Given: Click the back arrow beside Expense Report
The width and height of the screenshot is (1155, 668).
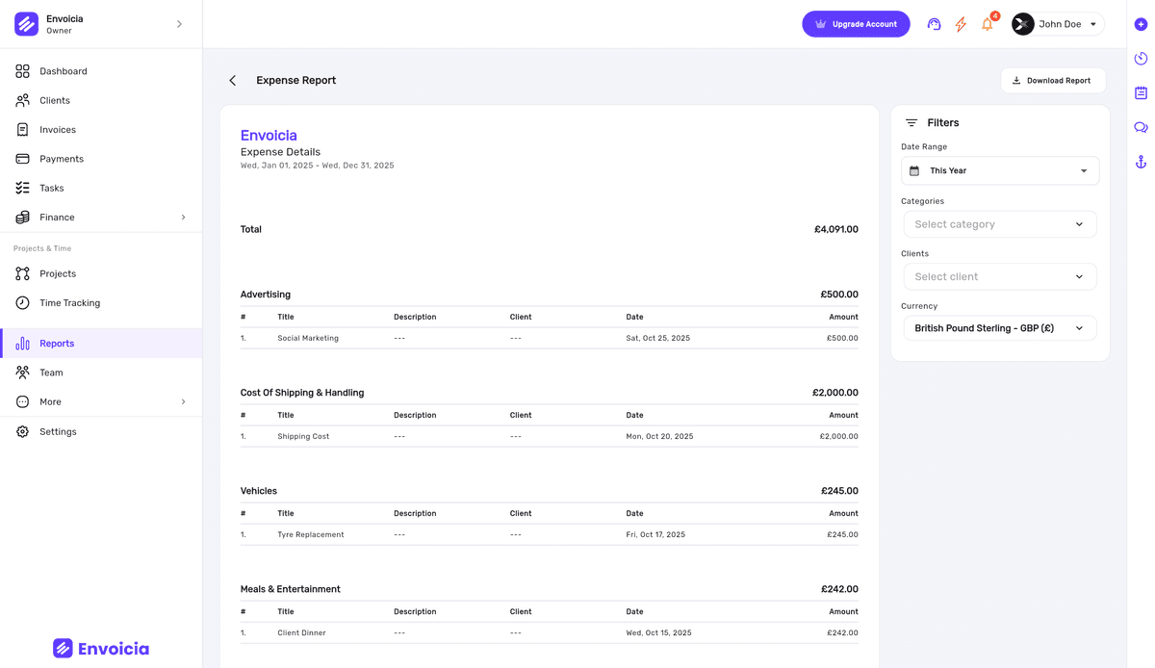Looking at the screenshot, I should pyautogui.click(x=232, y=80).
